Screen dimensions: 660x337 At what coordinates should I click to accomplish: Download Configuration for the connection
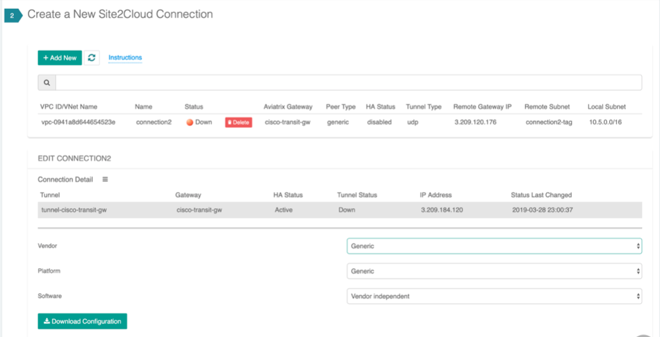pyautogui.click(x=82, y=321)
